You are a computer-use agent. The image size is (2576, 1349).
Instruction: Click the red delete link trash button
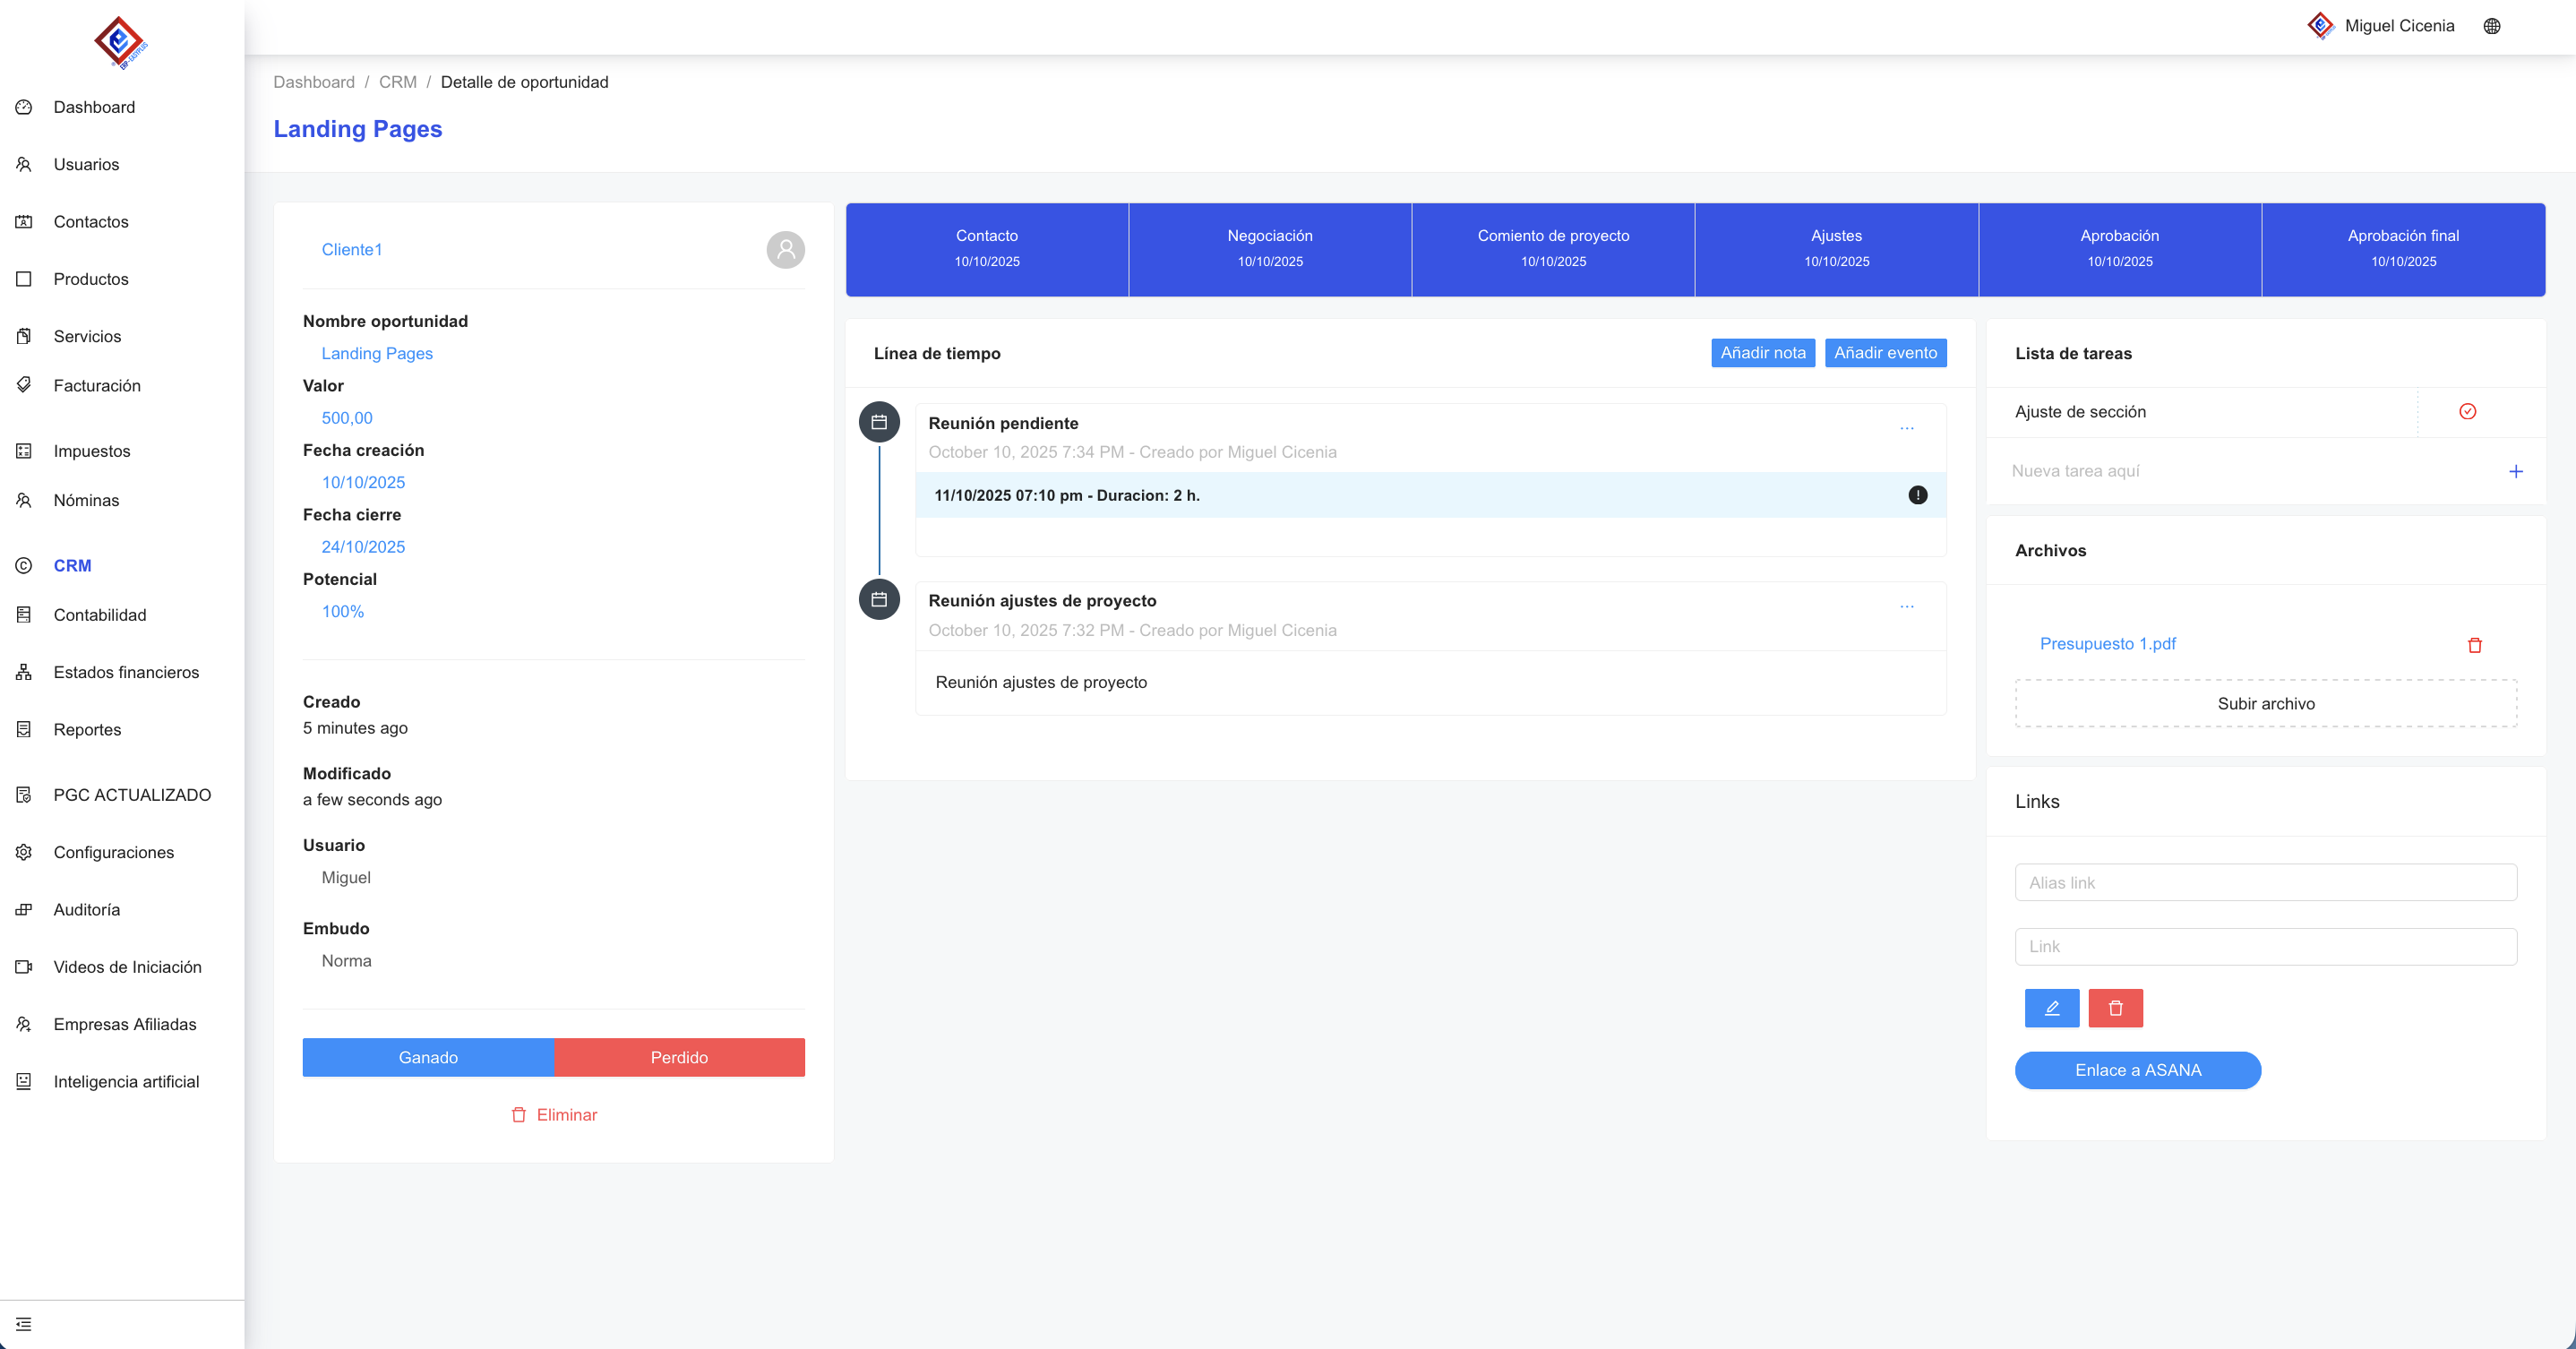(x=2115, y=1008)
